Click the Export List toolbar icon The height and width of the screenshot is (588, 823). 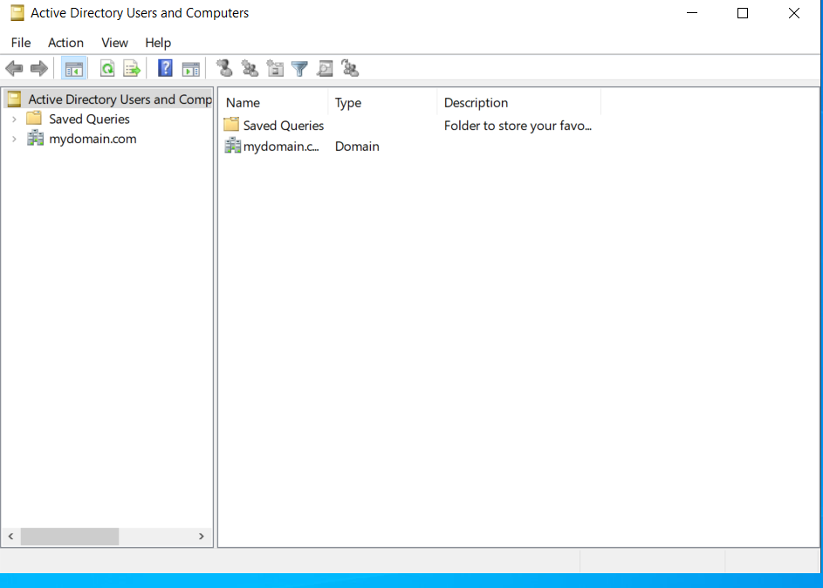(x=131, y=68)
